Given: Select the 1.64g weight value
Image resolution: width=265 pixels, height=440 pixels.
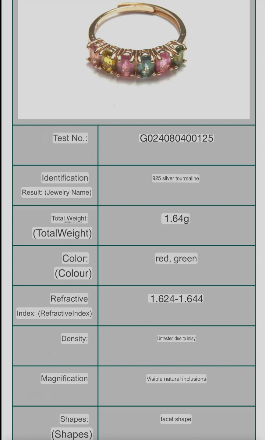Looking at the screenshot, I should (176, 218).
